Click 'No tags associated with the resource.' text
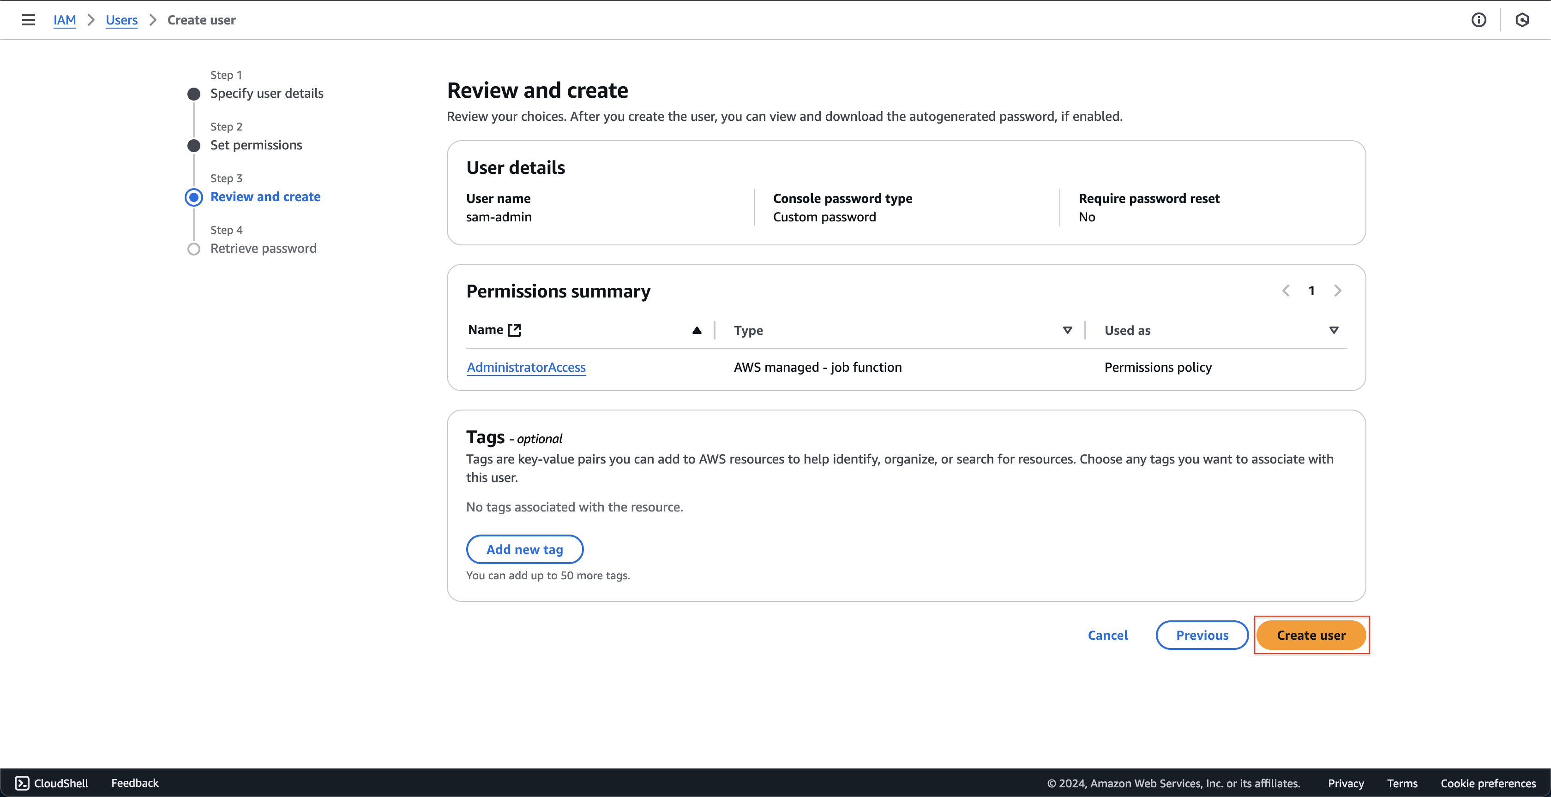This screenshot has height=797, width=1551. pyautogui.click(x=574, y=507)
